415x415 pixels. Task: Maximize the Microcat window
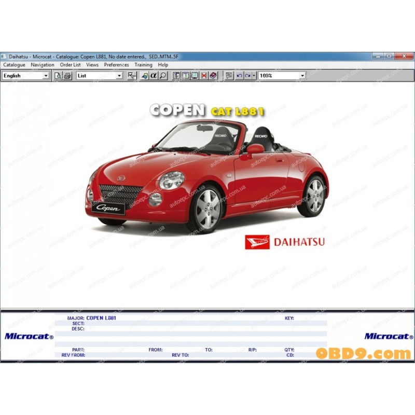click(x=389, y=56)
